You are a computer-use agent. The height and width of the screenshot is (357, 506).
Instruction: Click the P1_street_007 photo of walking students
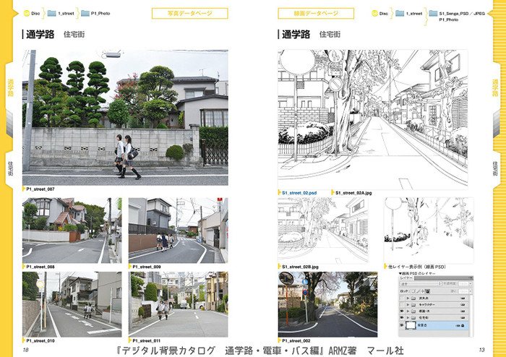[x=124, y=117]
